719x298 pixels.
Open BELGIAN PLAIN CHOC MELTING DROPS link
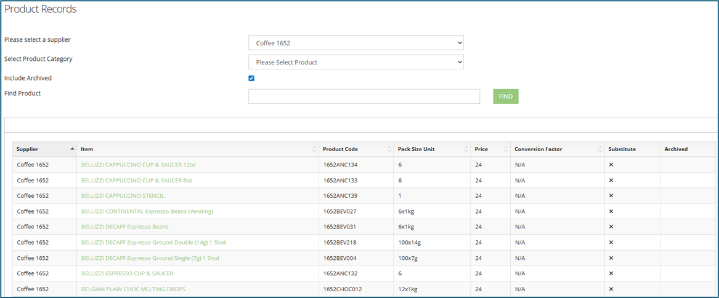tap(133, 289)
